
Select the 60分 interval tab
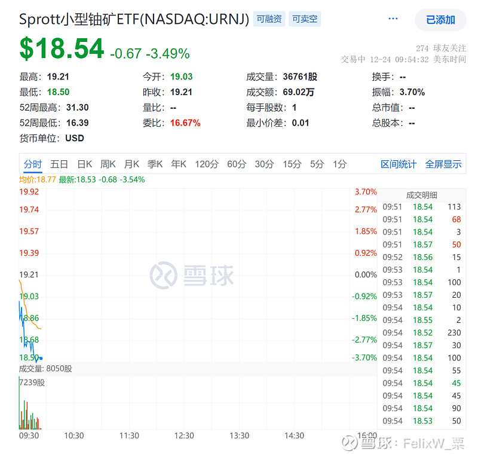click(x=237, y=164)
